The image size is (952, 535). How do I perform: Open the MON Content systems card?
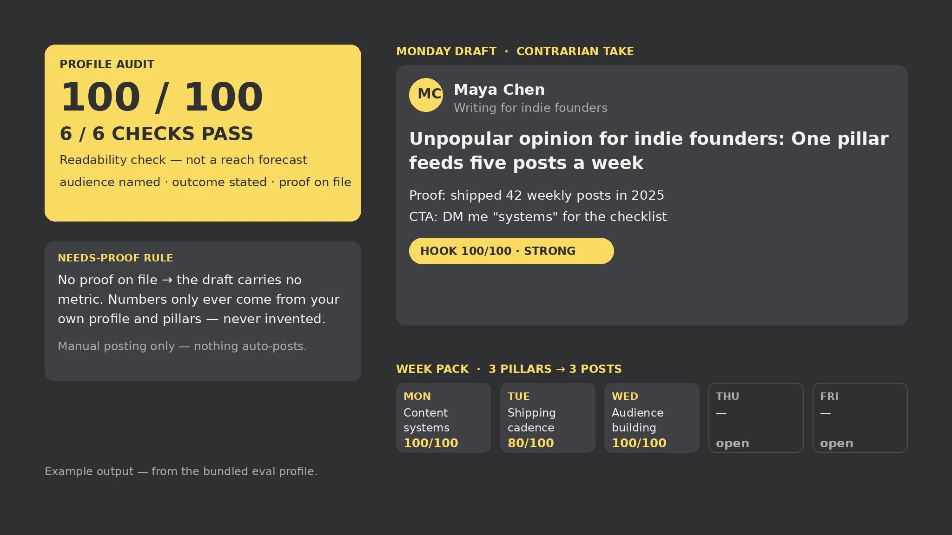click(443, 418)
